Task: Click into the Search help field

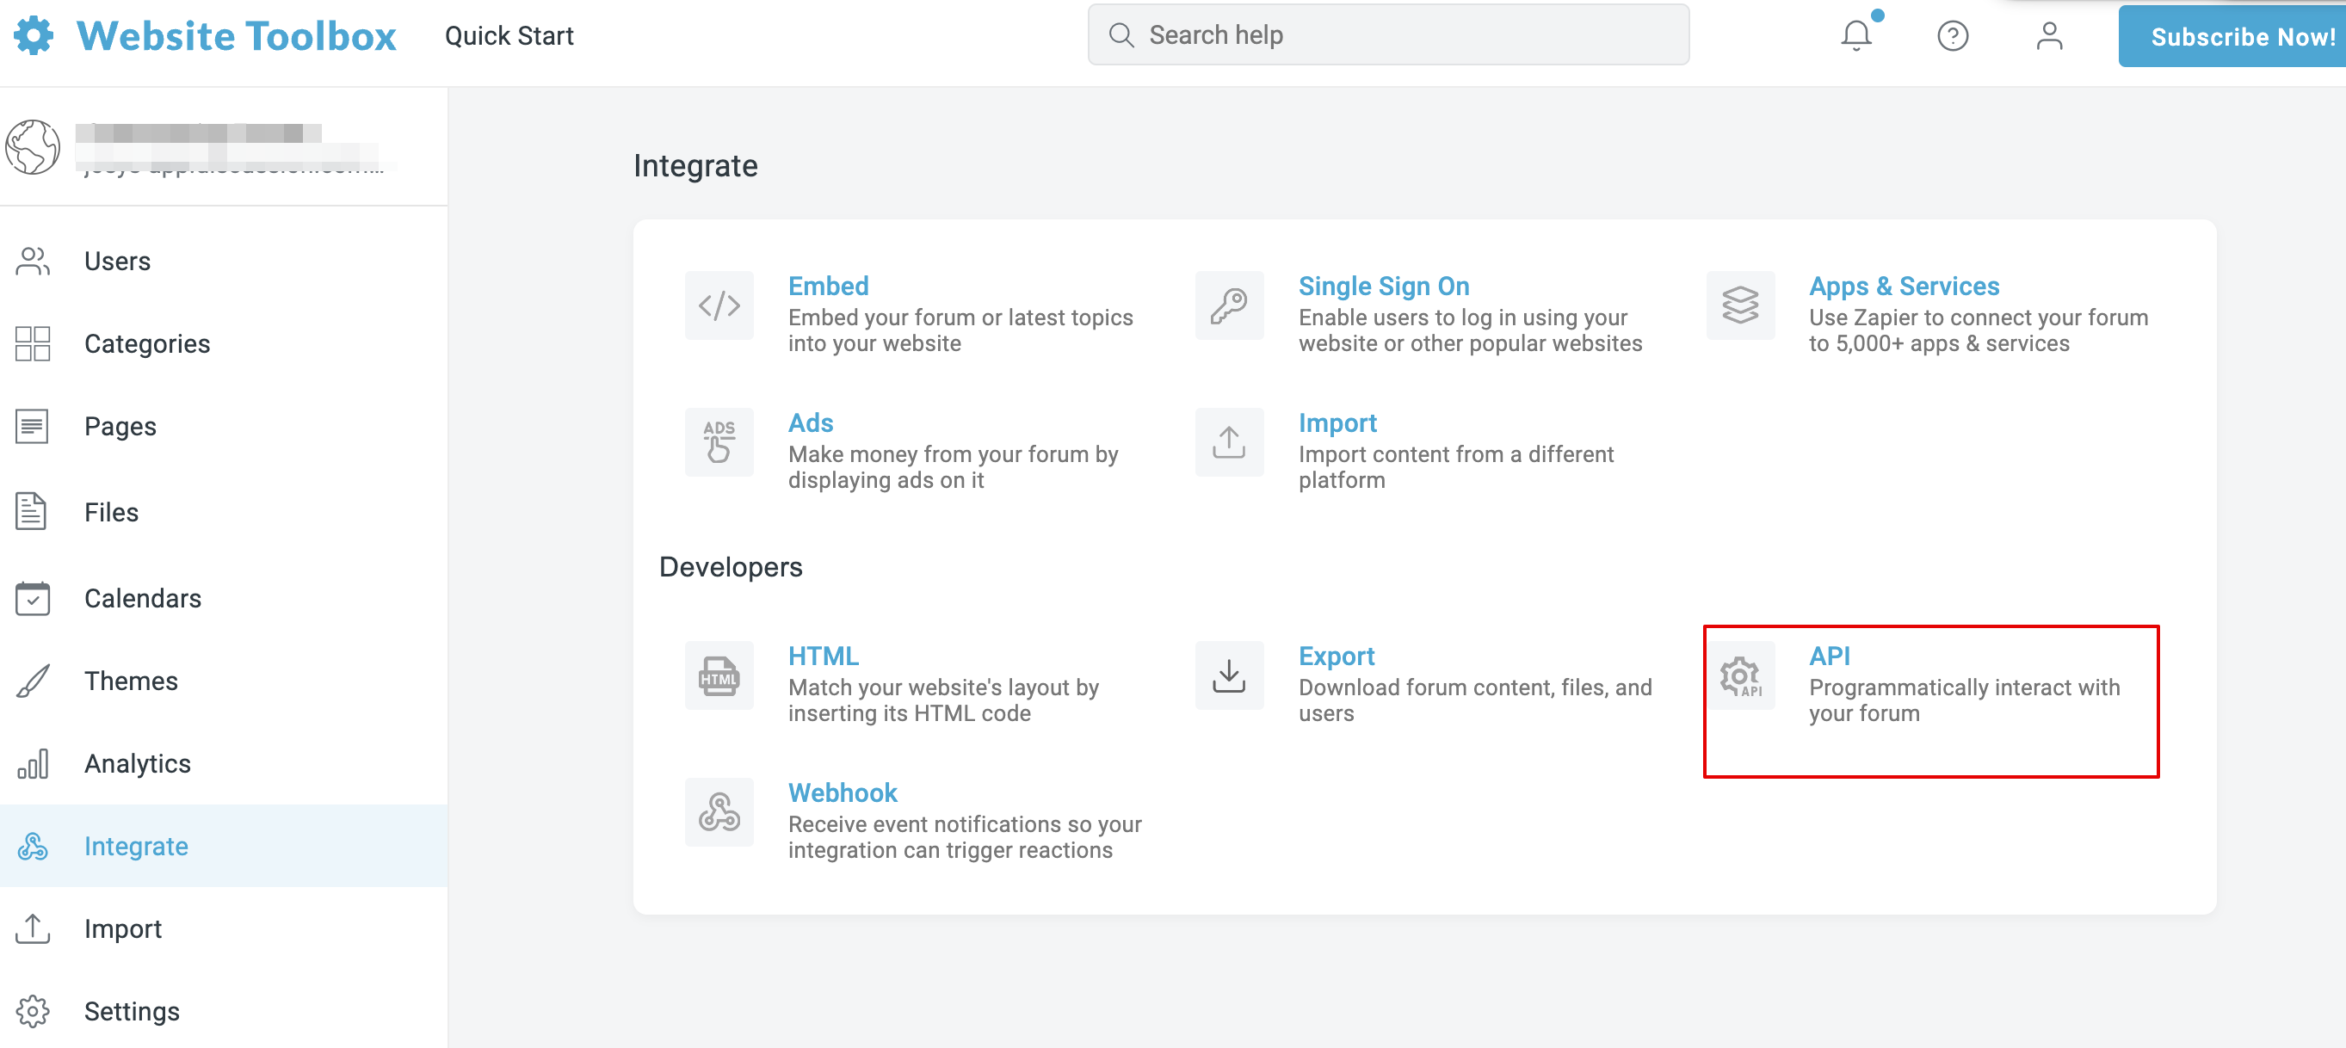Action: tap(1387, 35)
